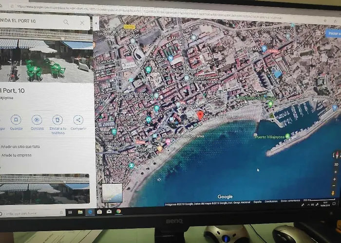Open File Explorer from taskbar
The image size is (341, 243).
pyautogui.click(x=80, y=212)
